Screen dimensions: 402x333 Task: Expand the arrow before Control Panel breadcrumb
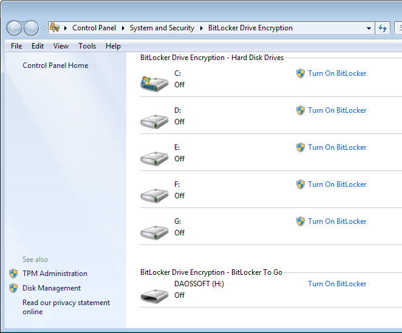tap(66, 28)
